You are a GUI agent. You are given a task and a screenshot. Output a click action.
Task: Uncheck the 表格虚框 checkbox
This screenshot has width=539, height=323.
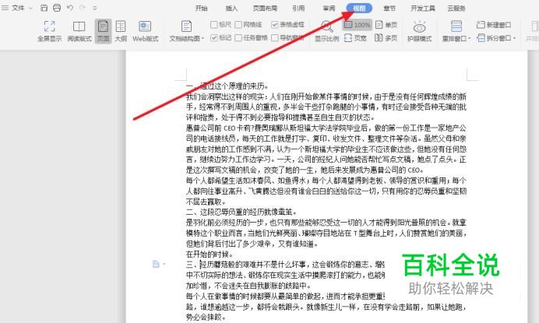tap(275, 24)
